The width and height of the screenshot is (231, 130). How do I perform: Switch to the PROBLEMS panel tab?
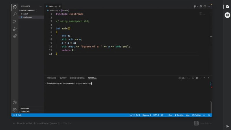point(51,78)
